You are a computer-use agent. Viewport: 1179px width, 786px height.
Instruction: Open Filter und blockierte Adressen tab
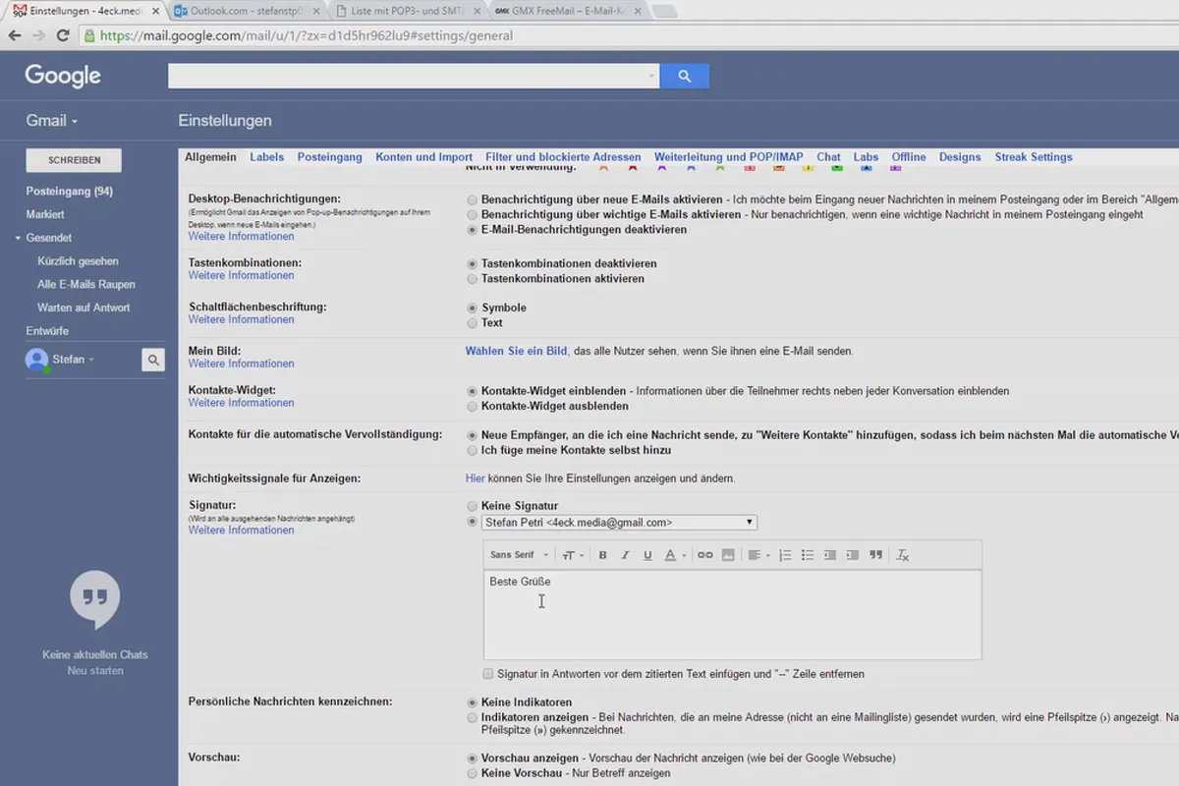[563, 157]
